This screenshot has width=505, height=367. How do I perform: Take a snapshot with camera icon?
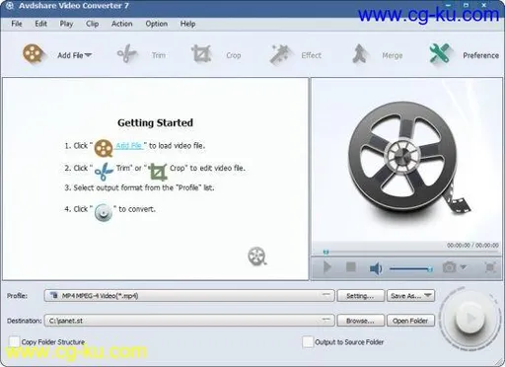[449, 267]
